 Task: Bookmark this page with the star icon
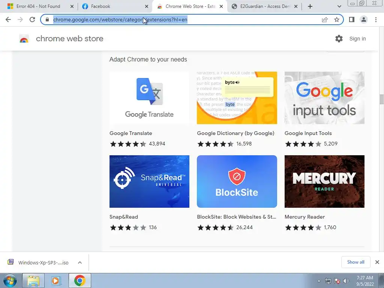tap(337, 19)
